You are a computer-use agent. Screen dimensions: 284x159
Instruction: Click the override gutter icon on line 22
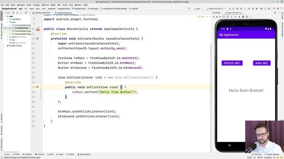pyautogui.click(x=37, y=87)
